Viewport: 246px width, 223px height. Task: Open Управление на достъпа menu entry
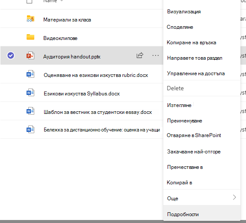[x=196, y=73]
